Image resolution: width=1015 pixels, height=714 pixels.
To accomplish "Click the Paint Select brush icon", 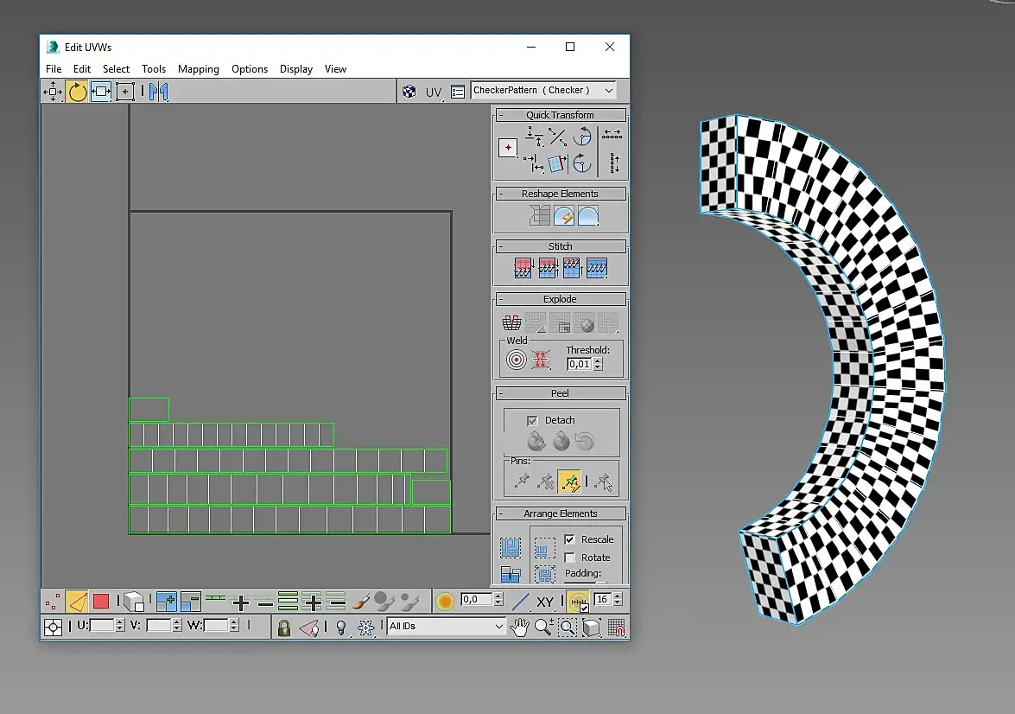I will pos(361,602).
